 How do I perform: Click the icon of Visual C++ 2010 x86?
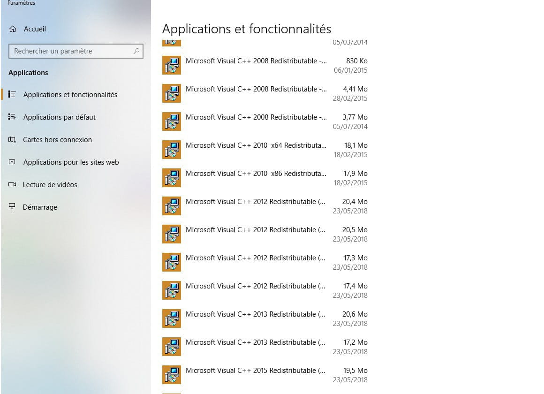click(x=171, y=178)
